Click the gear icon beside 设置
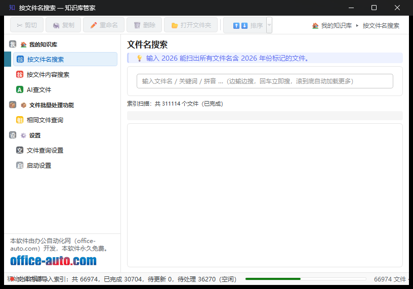This screenshot has width=413, height=289. [23, 135]
